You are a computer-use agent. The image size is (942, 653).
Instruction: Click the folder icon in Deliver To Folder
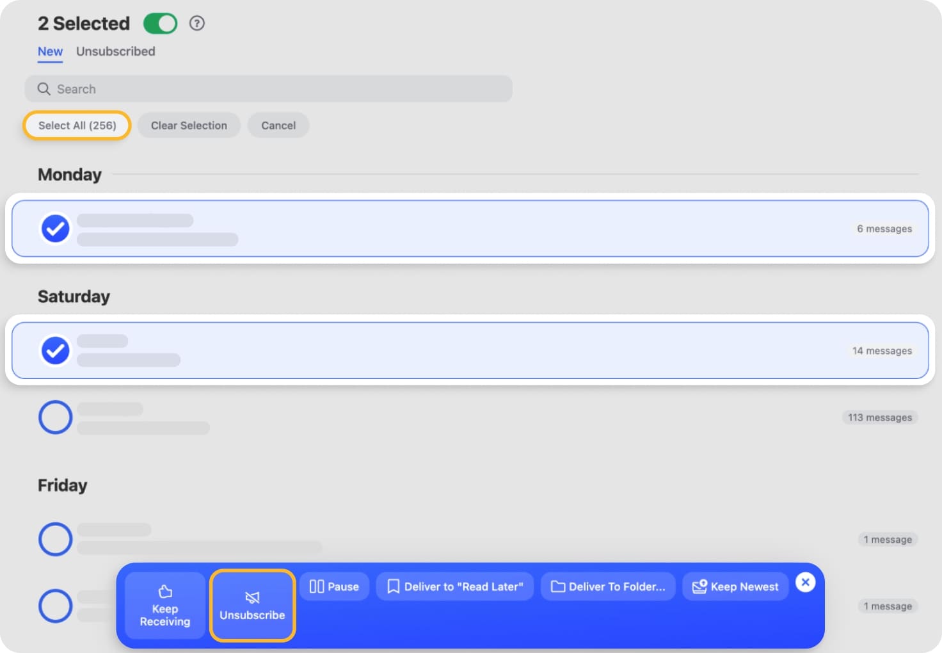click(558, 586)
